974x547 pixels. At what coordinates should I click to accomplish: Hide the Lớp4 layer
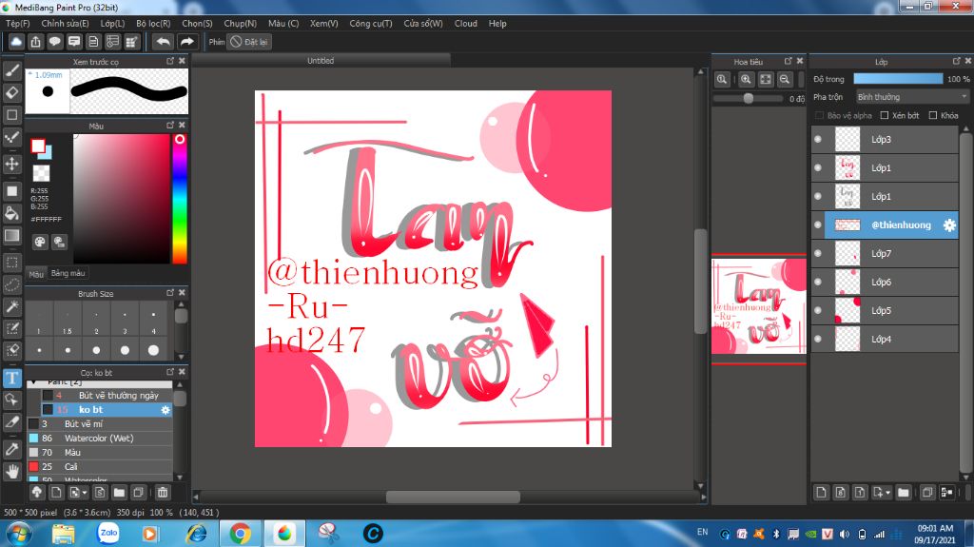(817, 339)
